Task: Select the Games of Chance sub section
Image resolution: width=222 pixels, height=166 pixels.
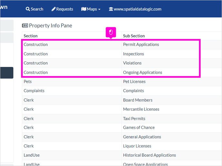Action: coord(139,128)
